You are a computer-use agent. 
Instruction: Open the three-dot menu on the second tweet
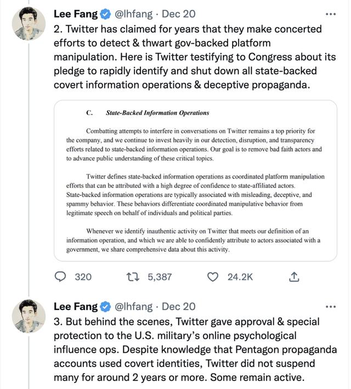[x=330, y=307]
